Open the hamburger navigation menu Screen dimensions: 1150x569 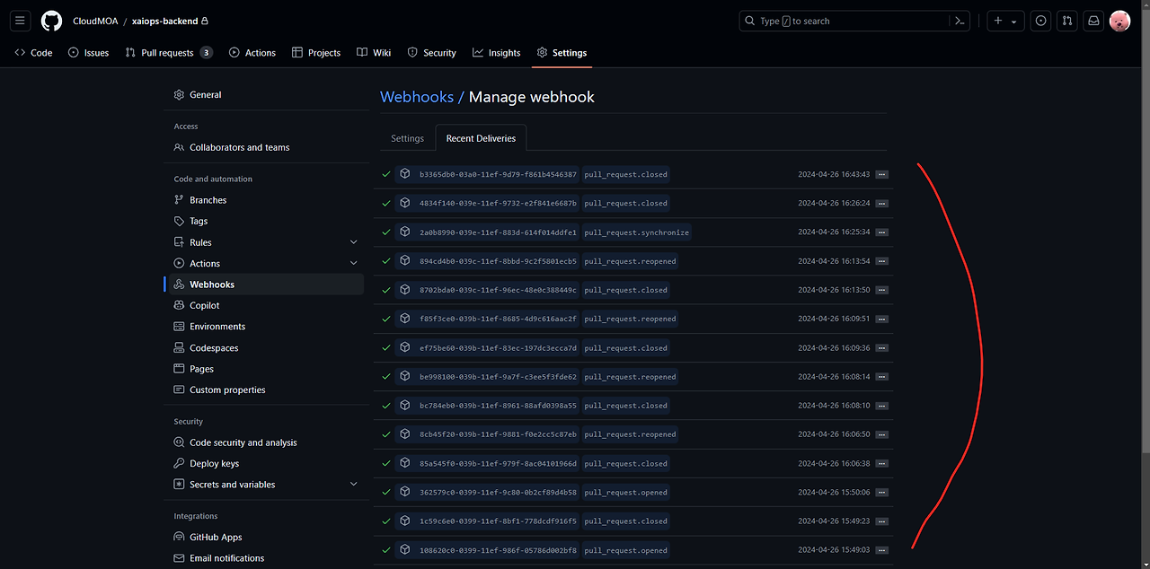pos(21,21)
